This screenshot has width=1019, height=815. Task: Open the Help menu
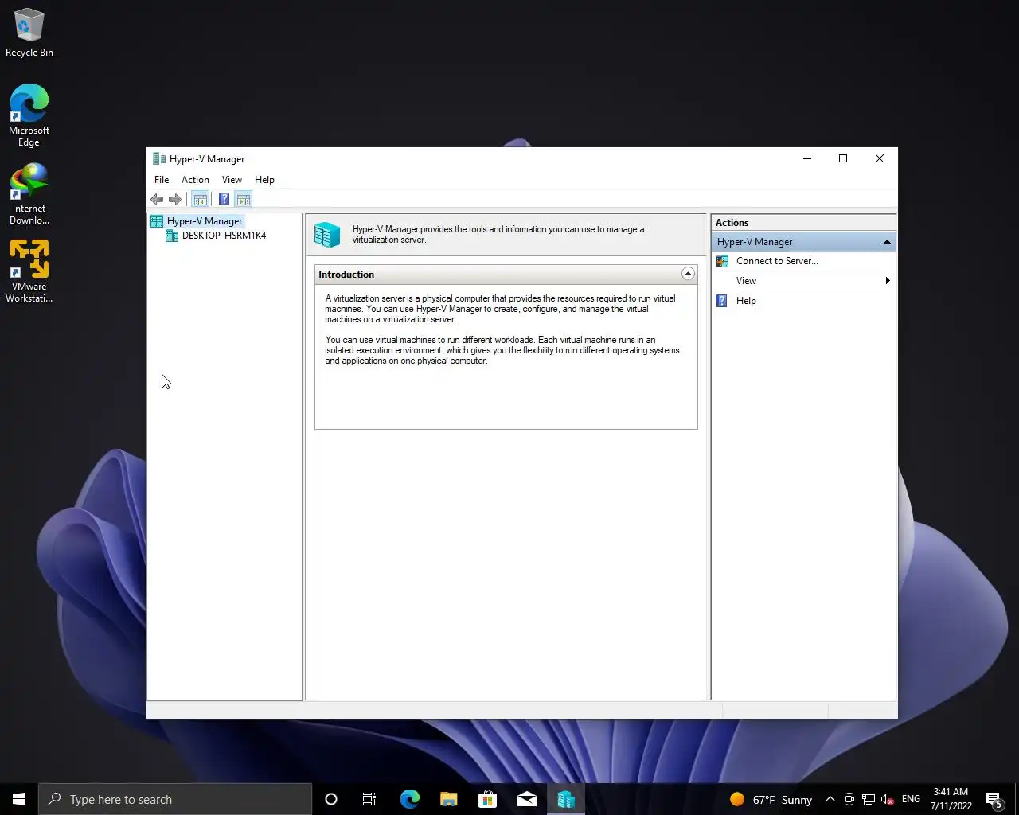point(264,180)
